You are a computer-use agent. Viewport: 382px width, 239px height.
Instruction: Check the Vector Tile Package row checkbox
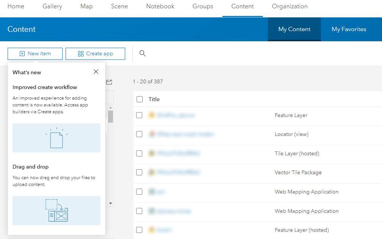(x=139, y=172)
